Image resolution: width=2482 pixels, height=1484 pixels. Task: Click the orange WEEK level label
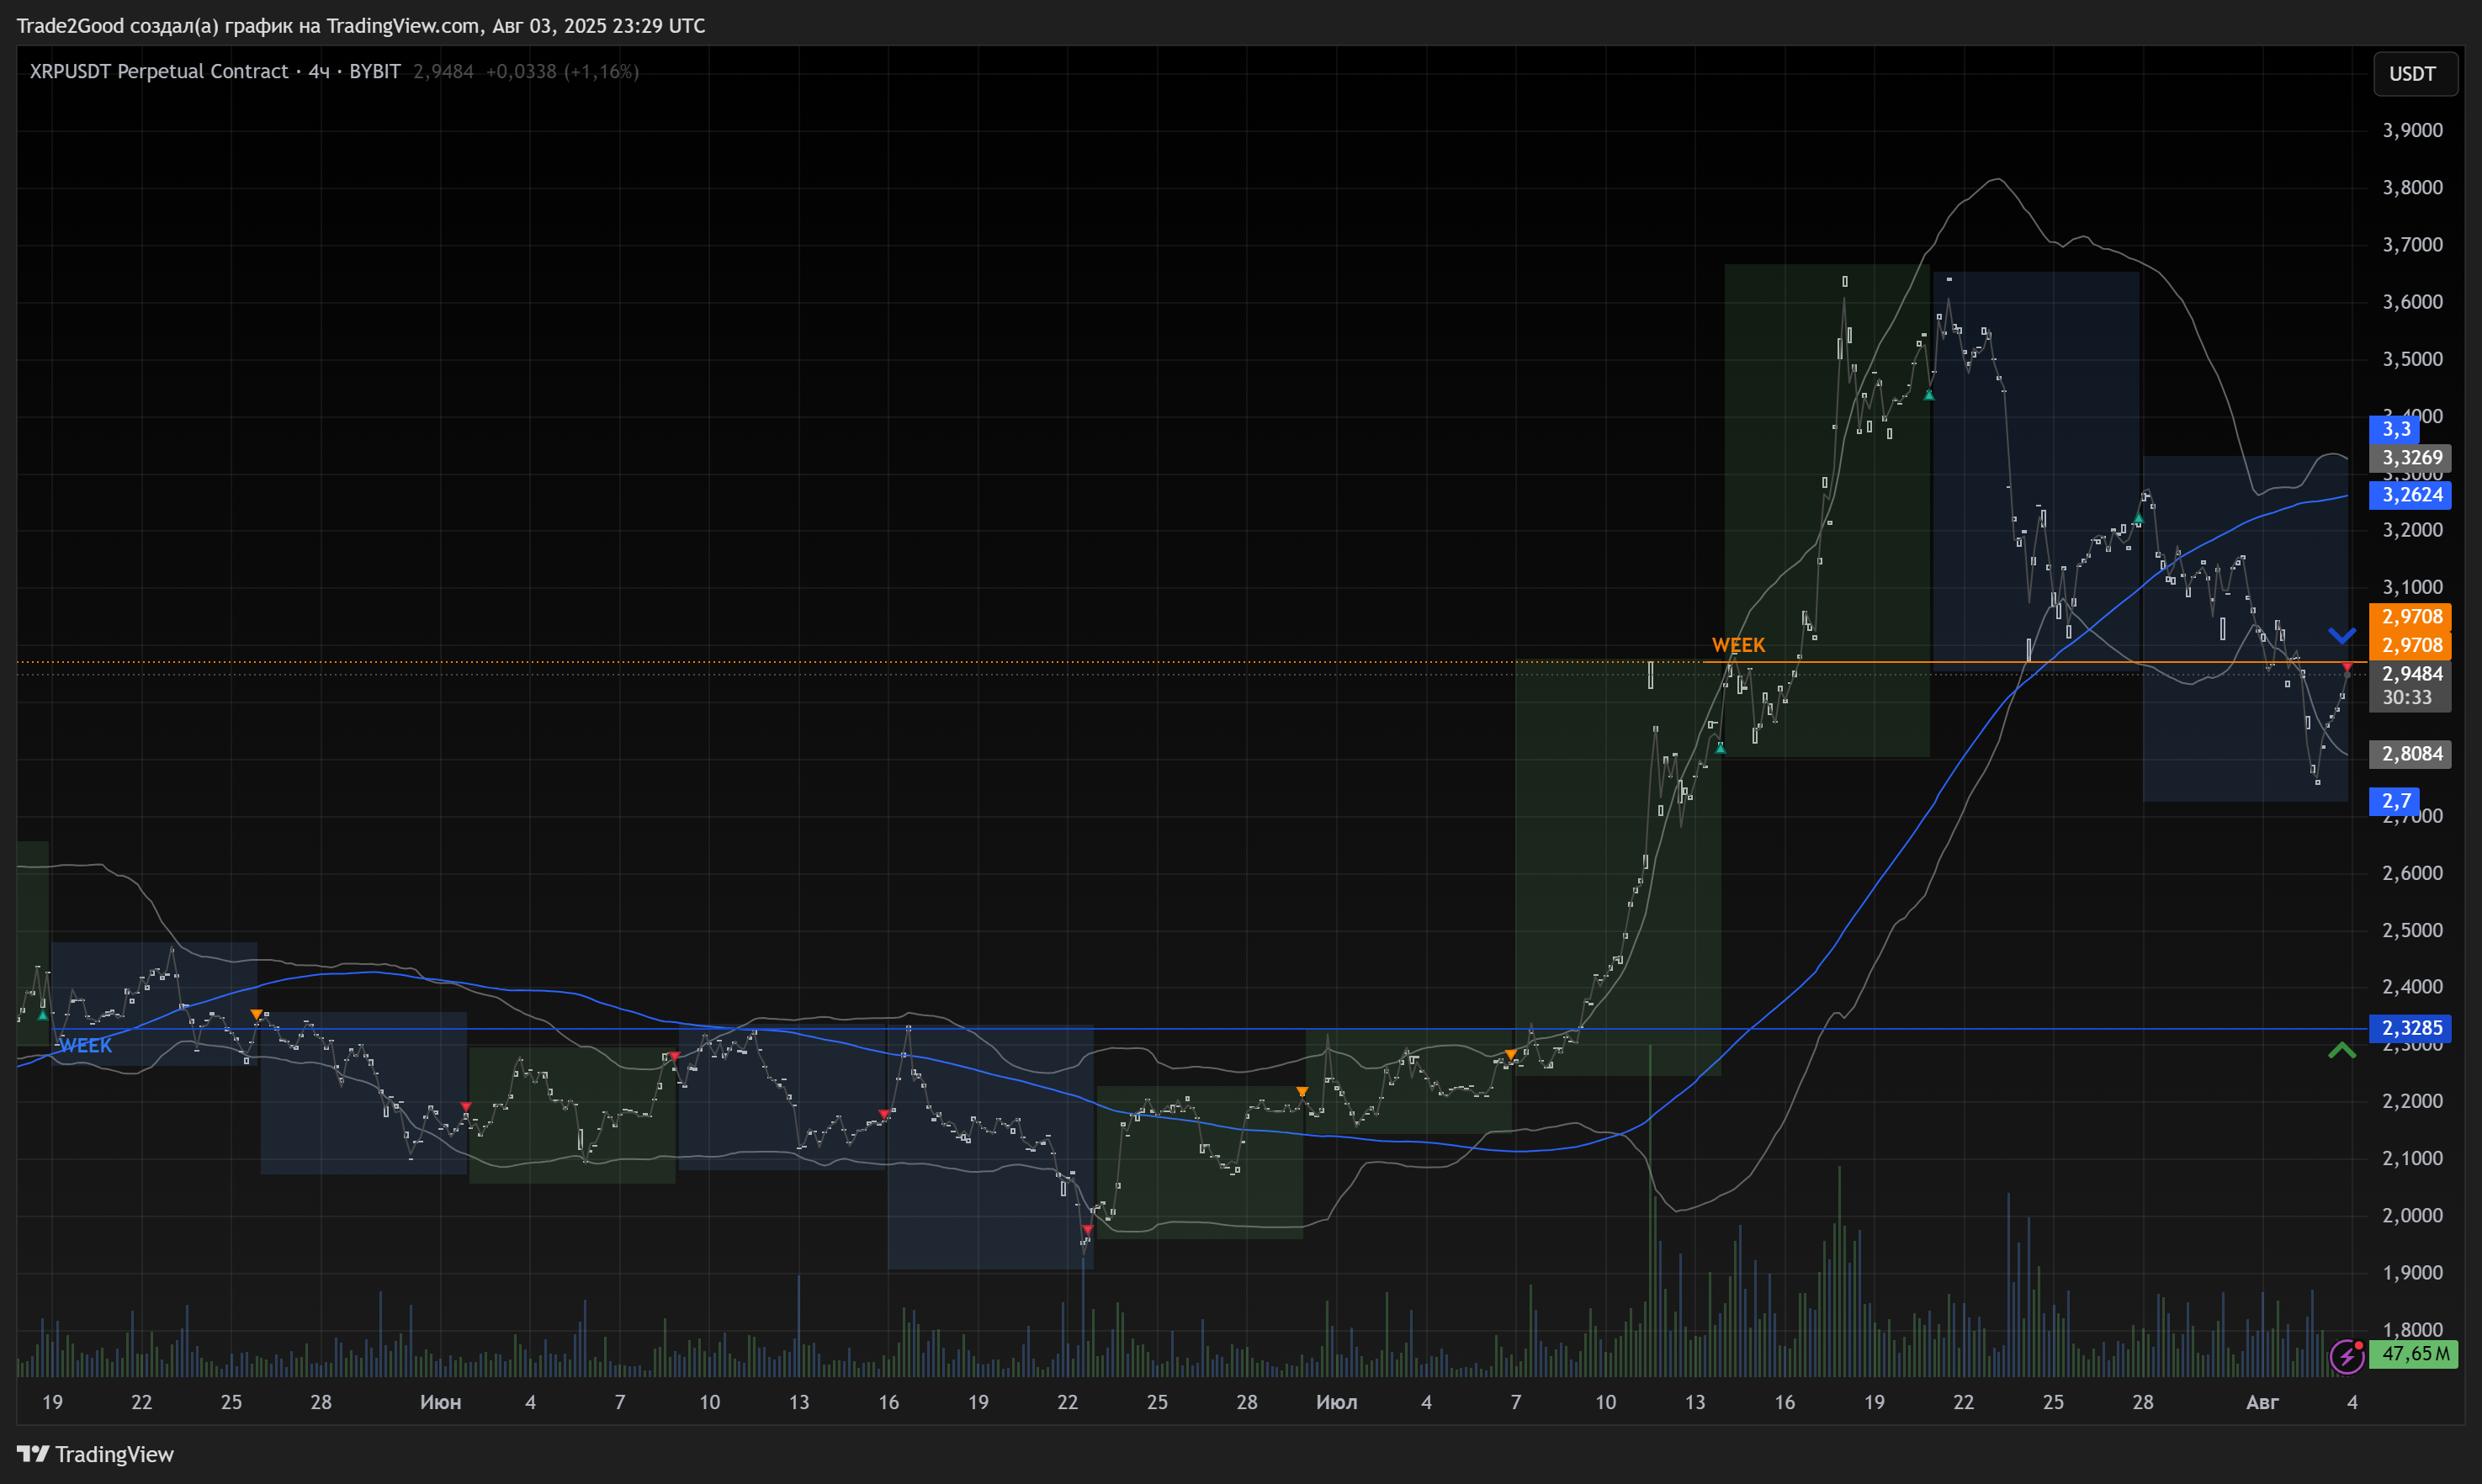pyautogui.click(x=1738, y=645)
